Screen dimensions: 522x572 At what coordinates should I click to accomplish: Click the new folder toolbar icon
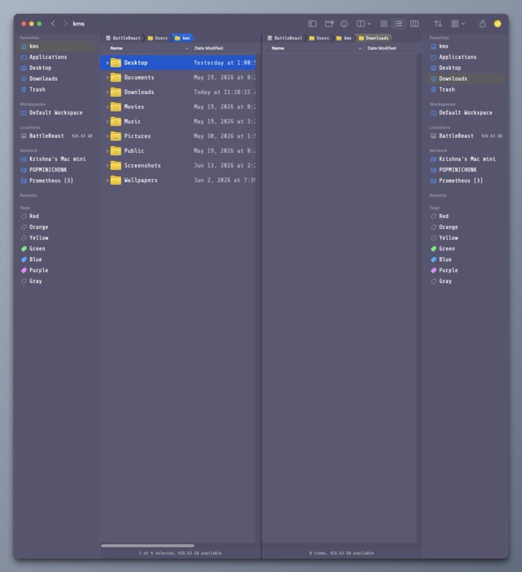coord(329,23)
